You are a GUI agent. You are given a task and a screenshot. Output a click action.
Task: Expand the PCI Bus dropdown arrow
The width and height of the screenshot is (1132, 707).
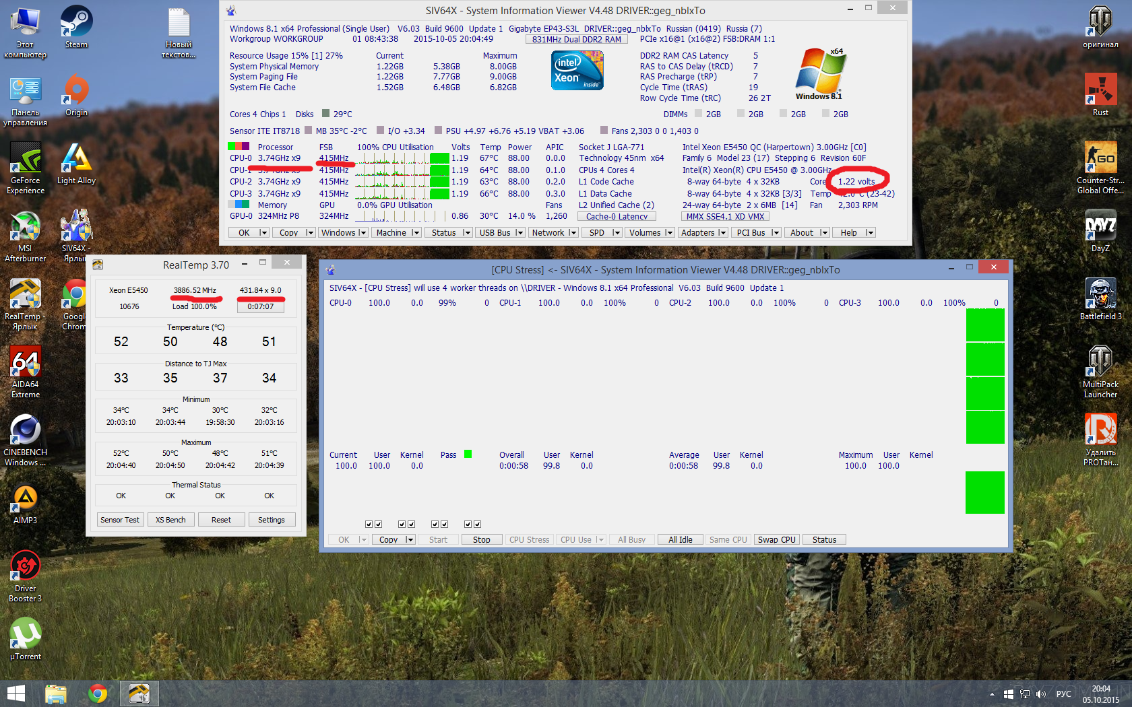click(x=776, y=233)
